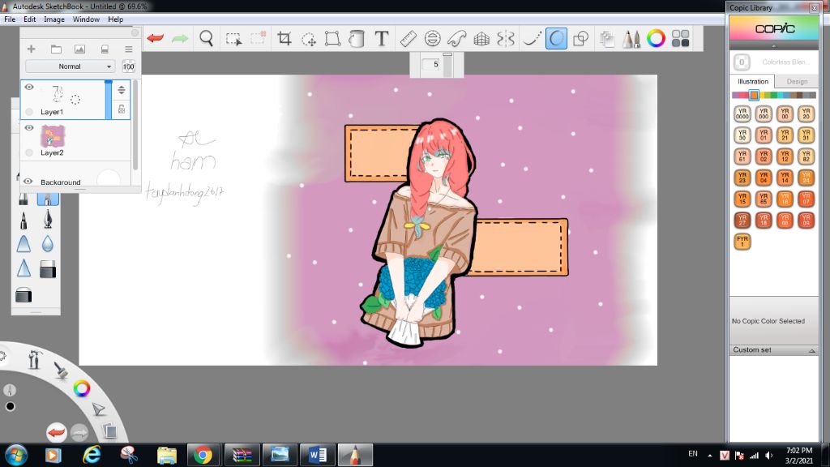Open Internet Explorer from taskbar
Viewport: 830px width, 467px height.
click(92, 455)
